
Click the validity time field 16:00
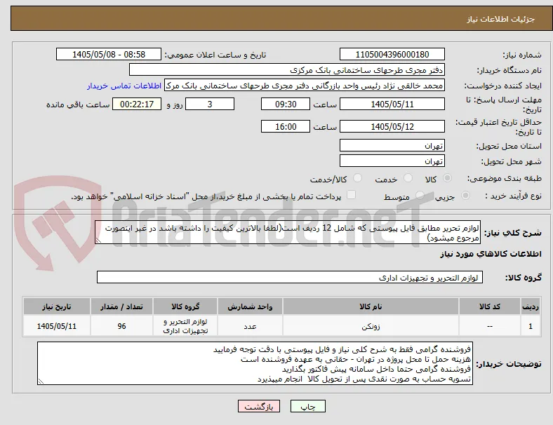pos(286,126)
